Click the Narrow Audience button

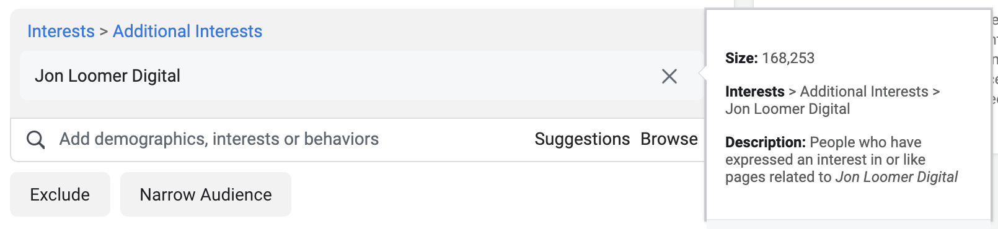pyautogui.click(x=206, y=194)
